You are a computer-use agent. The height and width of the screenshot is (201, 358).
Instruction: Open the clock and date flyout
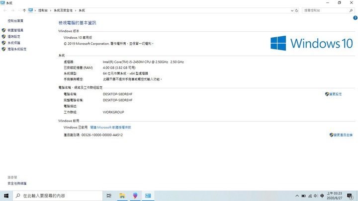pyautogui.click(x=334, y=196)
